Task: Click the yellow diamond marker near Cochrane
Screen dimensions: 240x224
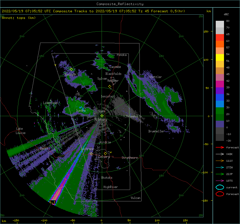Action: coord(91,154)
